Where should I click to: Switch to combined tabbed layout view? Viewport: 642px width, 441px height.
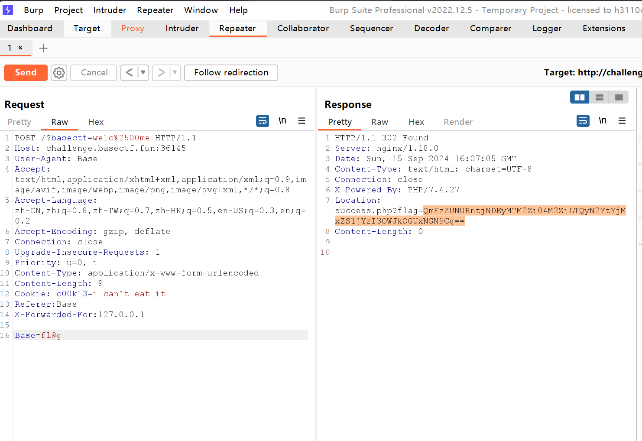619,97
